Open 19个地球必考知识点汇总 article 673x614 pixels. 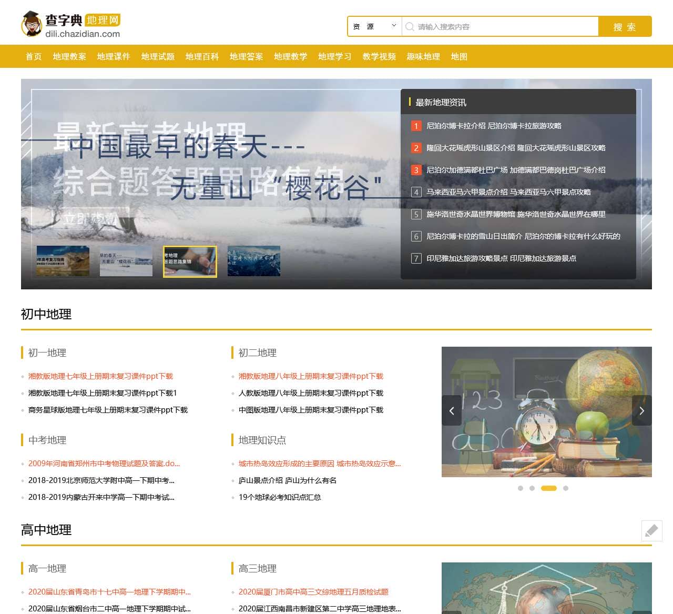click(280, 497)
